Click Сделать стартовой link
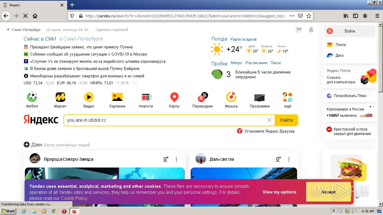The width and height of the screenshot is (383, 215). (112, 30)
